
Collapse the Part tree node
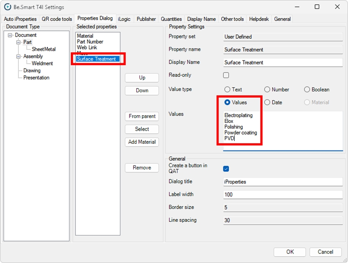[19, 42]
